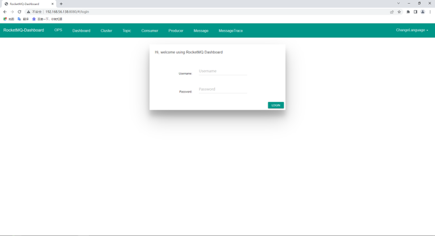
Task: Restore down the browser window
Action: 419,3
